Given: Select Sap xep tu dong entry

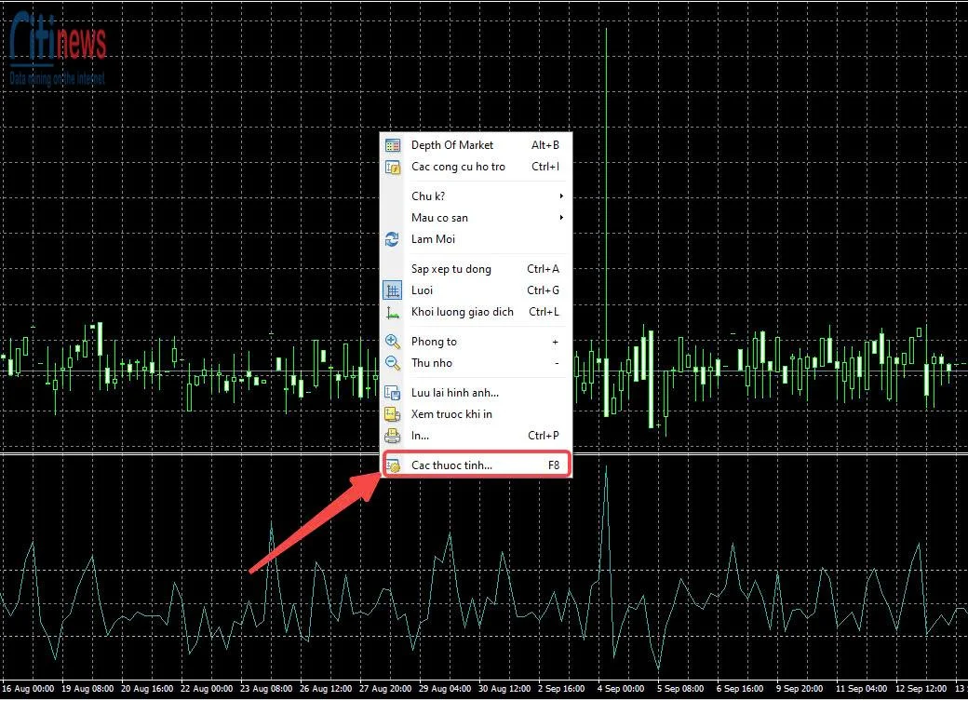Looking at the screenshot, I should pyautogui.click(x=476, y=269).
